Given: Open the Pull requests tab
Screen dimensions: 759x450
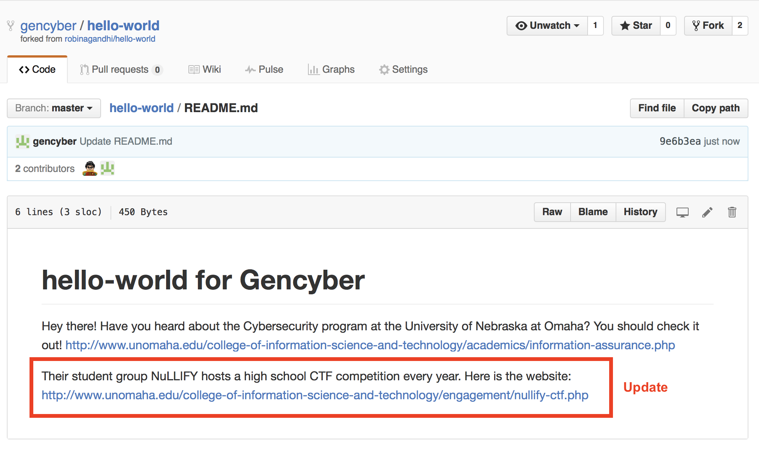Looking at the screenshot, I should (x=121, y=70).
